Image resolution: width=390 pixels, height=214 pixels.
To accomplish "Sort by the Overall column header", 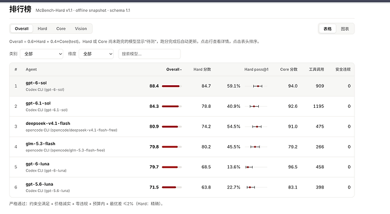I will pos(174,69).
